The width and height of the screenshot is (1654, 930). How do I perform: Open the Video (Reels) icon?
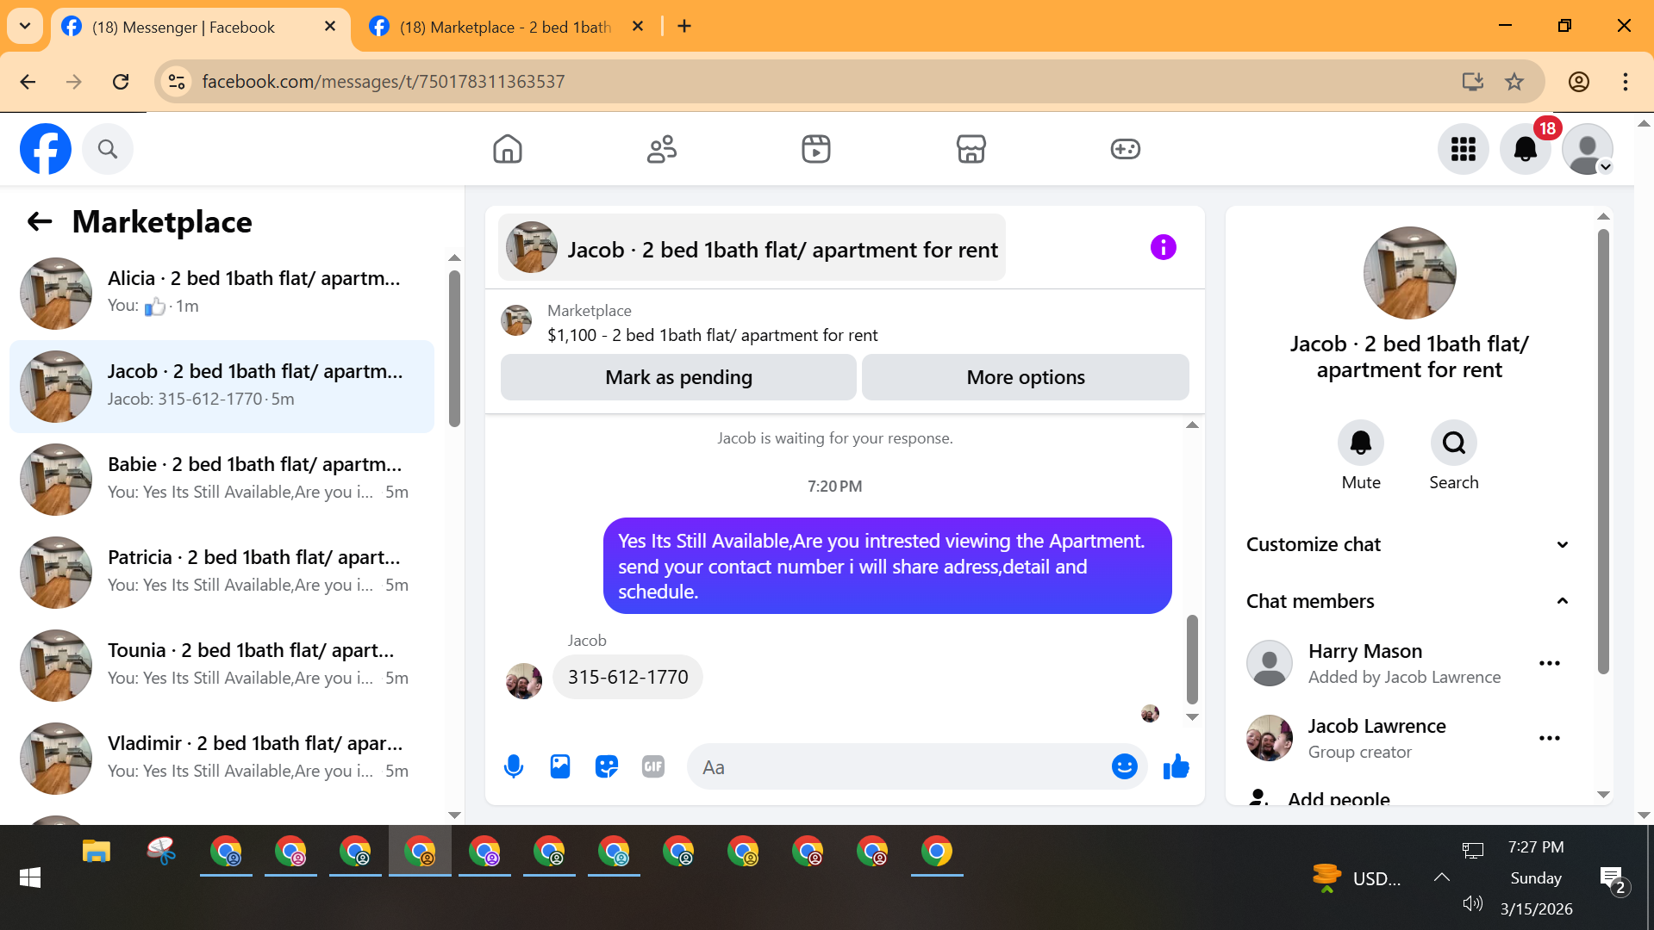pyautogui.click(x=816, y=149)
